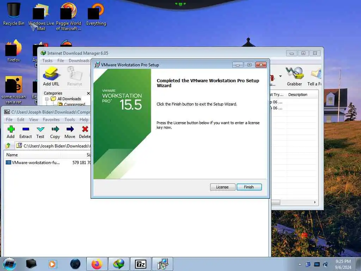361x271 pixels.
Task: Click the Windows Start button
Action: 10,264
